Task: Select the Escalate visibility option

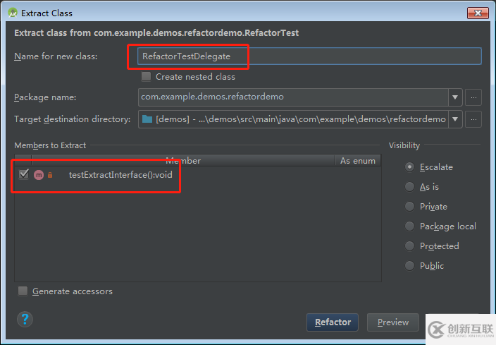Action: (x=409, y=167)
